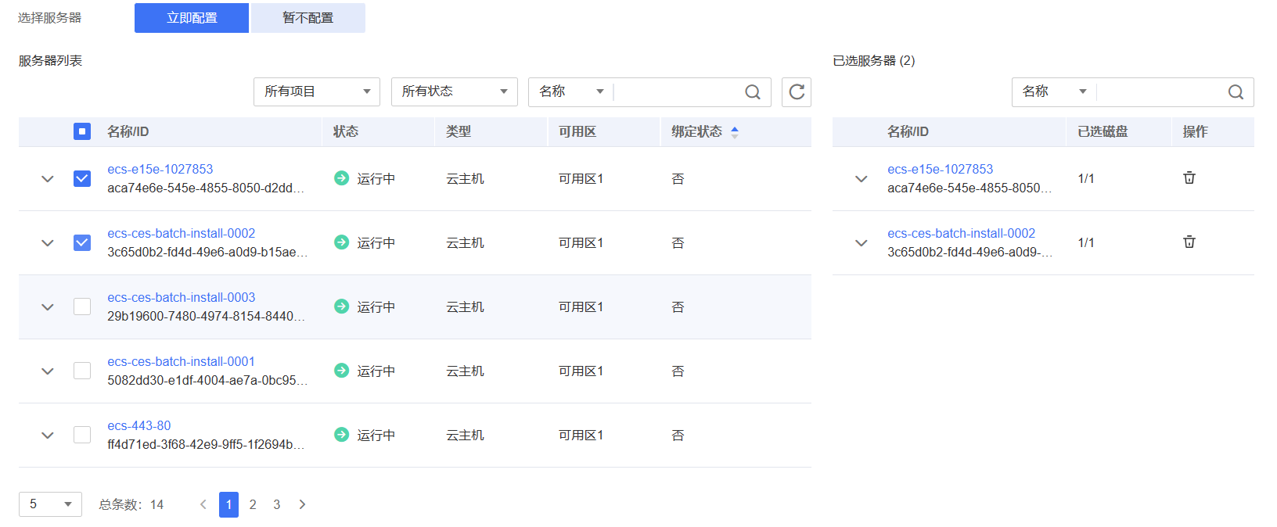The image size is (1277, 527).
Task: Expand ecs-e15e-1027853 row in server list
Action: pos(48,179)
